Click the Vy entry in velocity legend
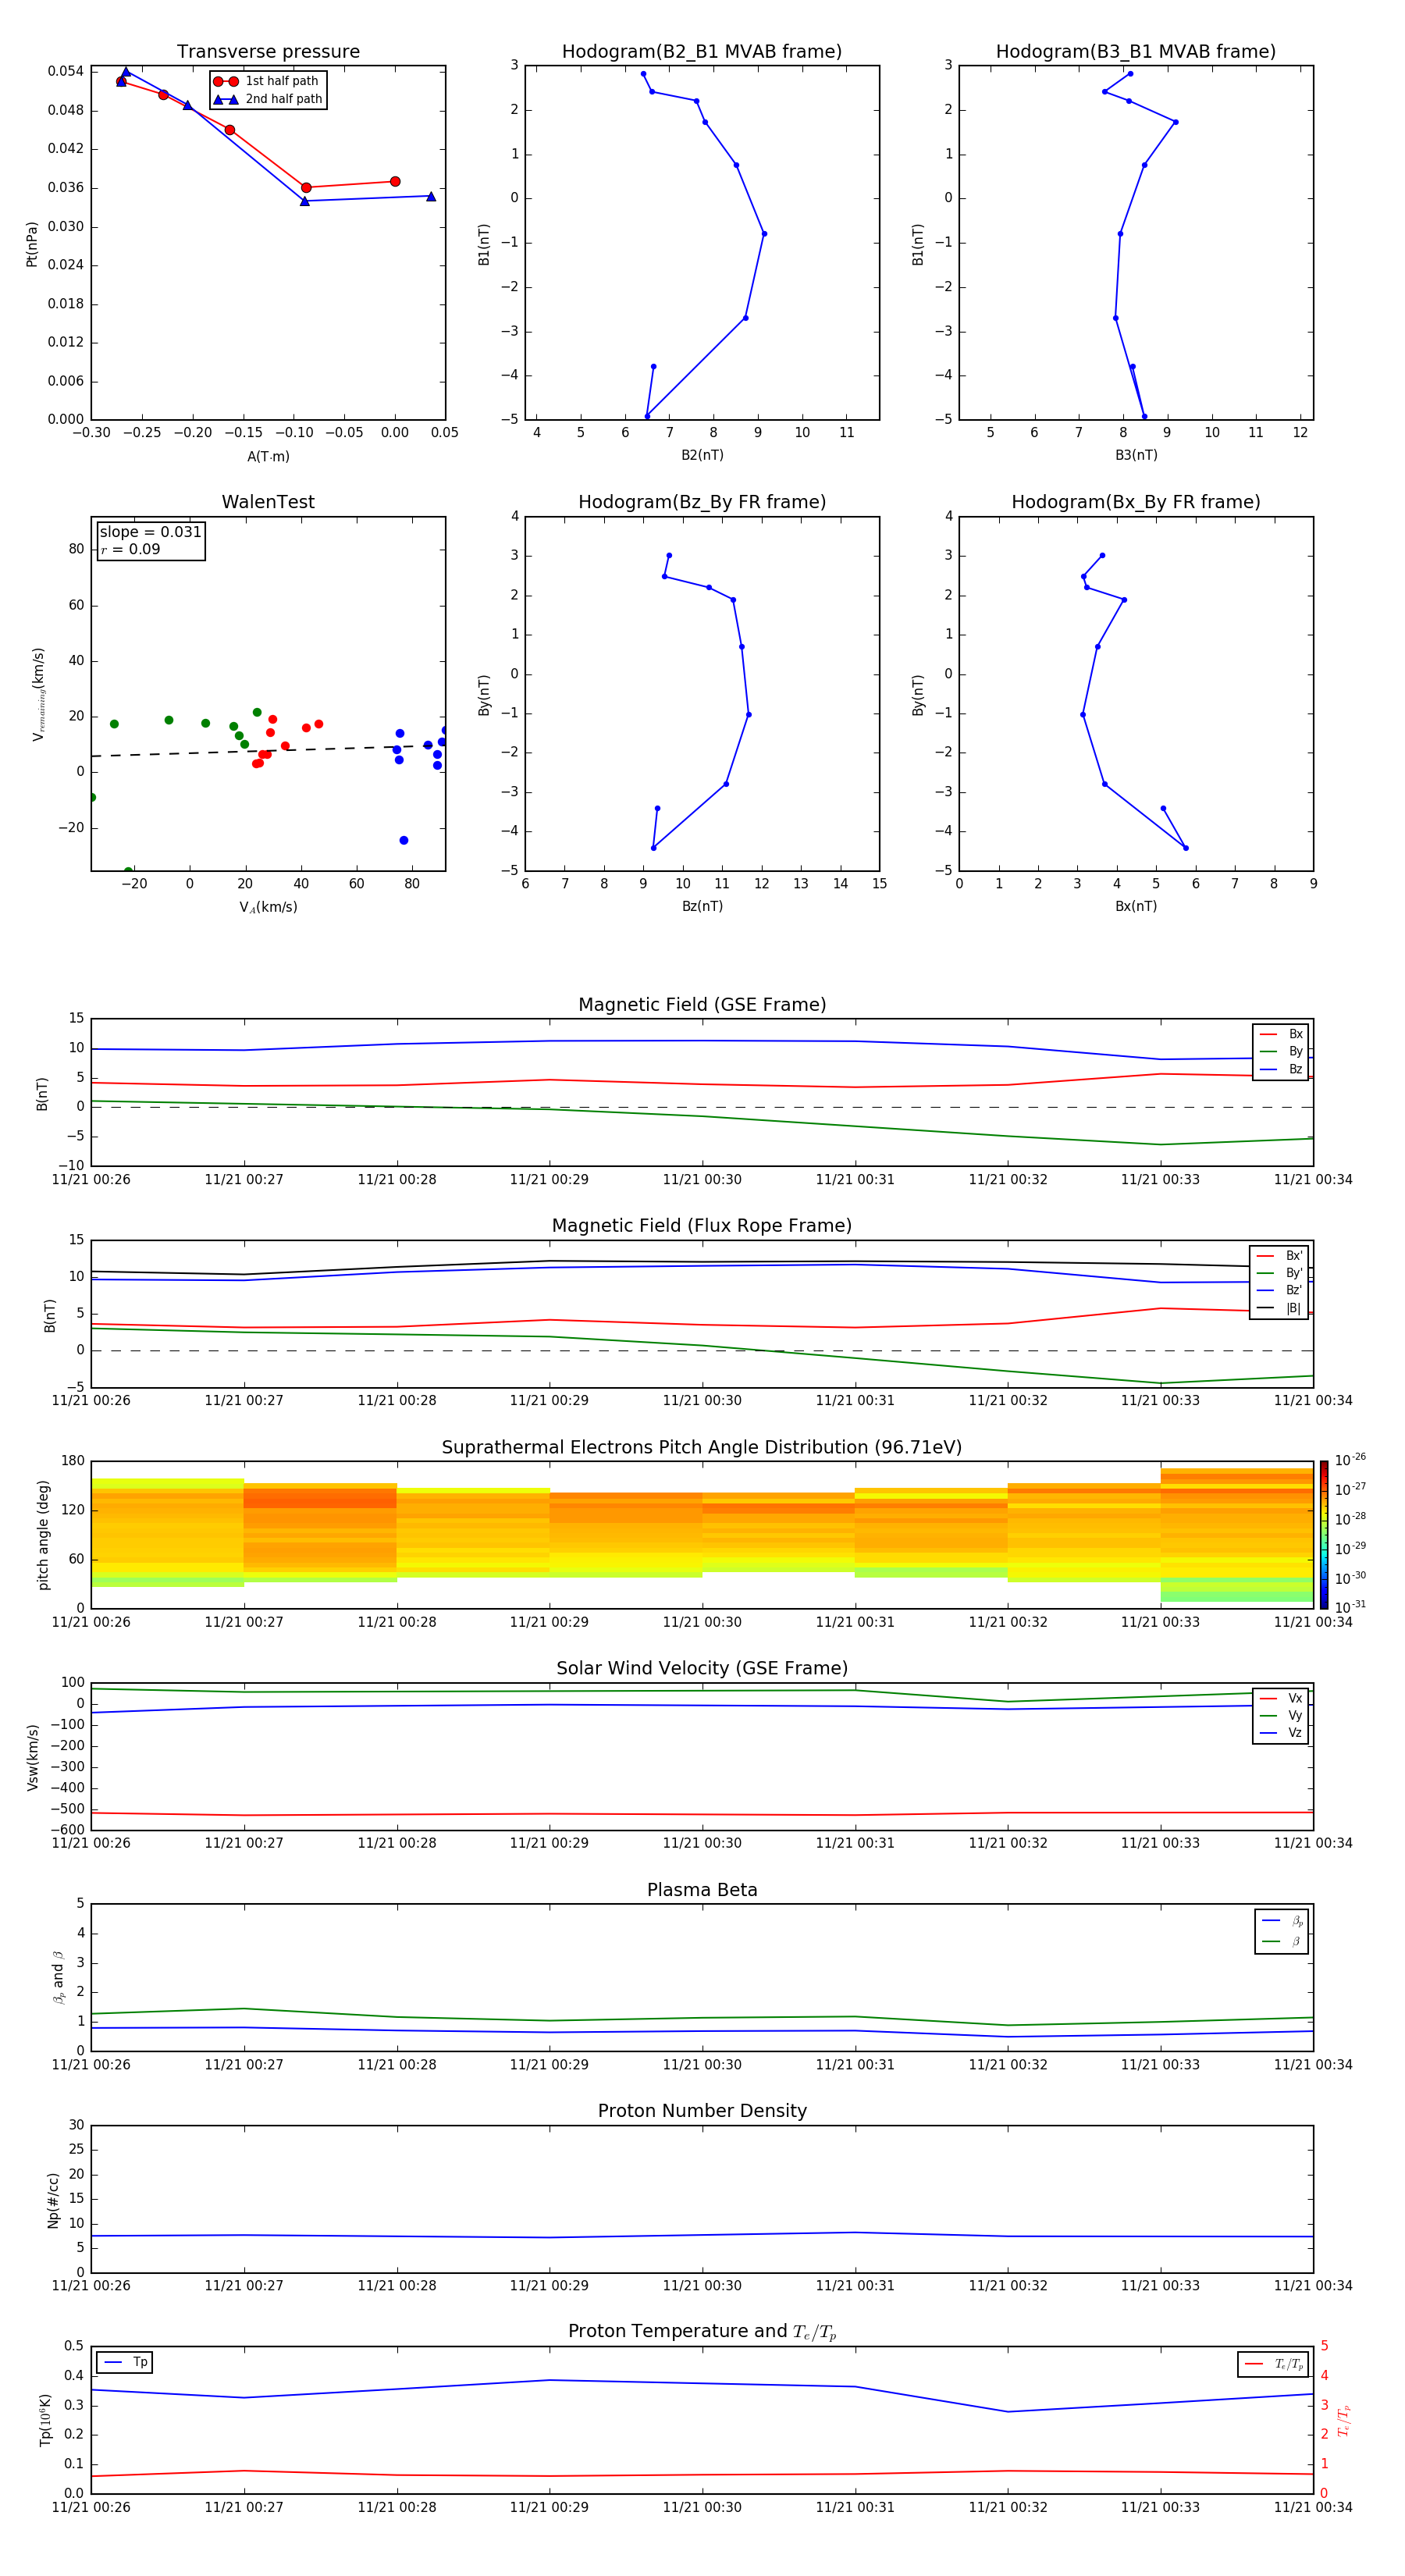The height and width of the screenshot is (2576, 1405). (x=1281, y=1716)
